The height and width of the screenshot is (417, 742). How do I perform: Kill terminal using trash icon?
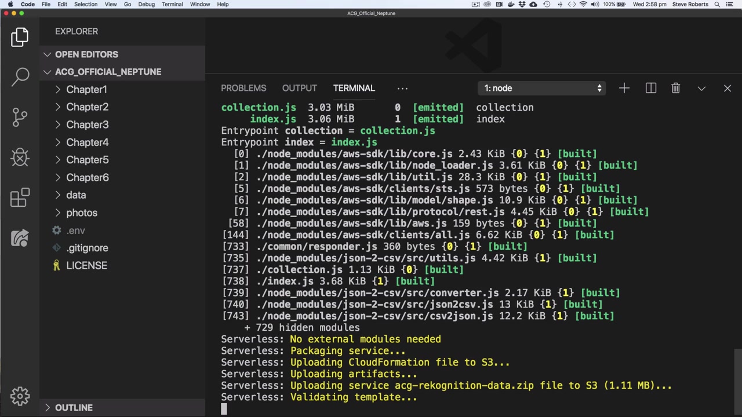[x=675, y=88]
